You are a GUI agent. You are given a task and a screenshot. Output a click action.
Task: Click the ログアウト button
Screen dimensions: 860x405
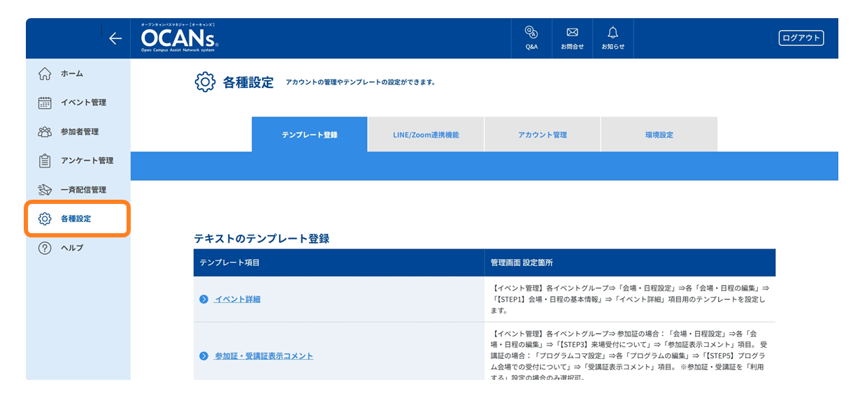click(x=801, y=38)
